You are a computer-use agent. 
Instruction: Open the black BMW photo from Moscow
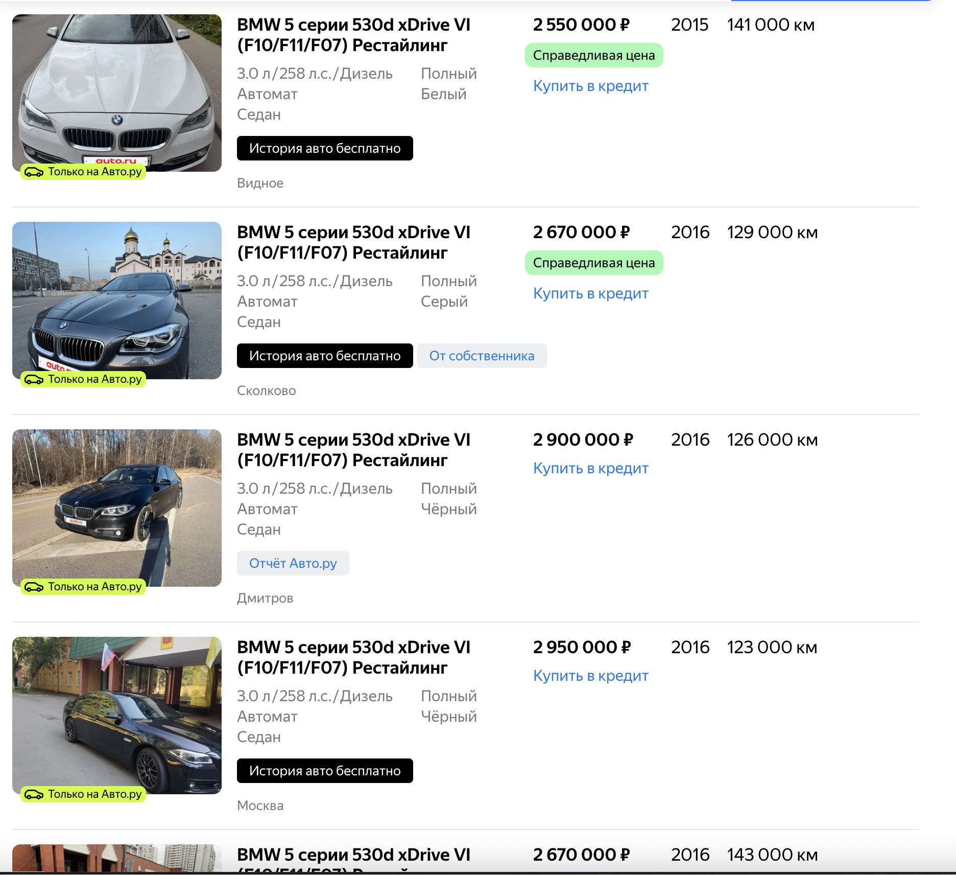(x=116, y=710)
